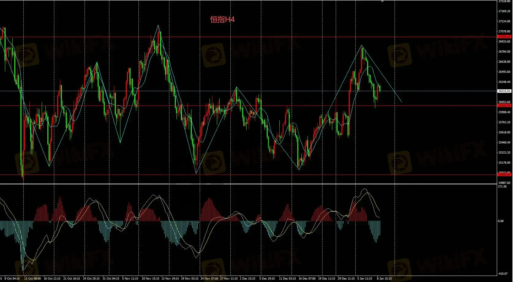Viewport: 513px width, 282px height.
Task: Click time axis label 16 Oct 12:15
Action: pyautogui.click(x=52, y=279)
